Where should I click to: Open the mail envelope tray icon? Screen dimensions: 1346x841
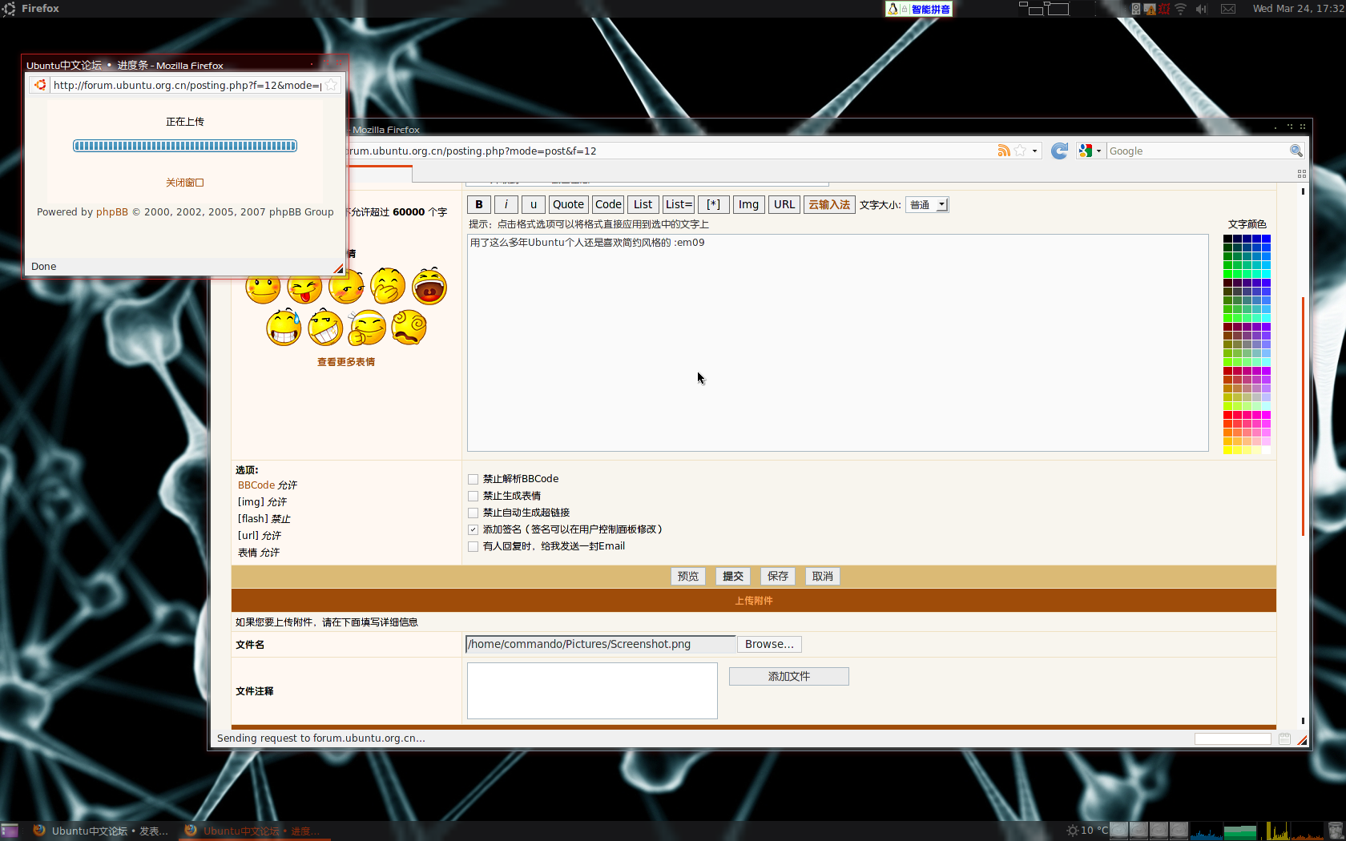(x=1228, y=9)
